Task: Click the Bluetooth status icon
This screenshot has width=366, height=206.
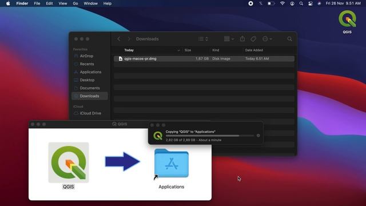Action: click(261, 3)
